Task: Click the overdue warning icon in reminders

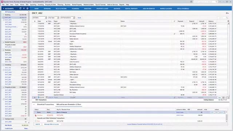Action: (x=36, y=115)
